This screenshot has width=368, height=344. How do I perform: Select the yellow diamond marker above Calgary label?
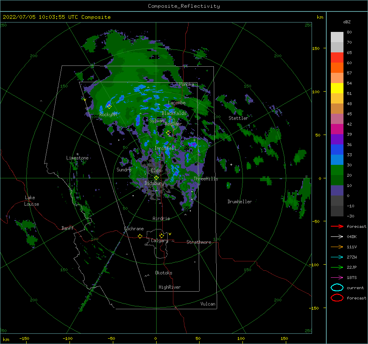point(162,236)
